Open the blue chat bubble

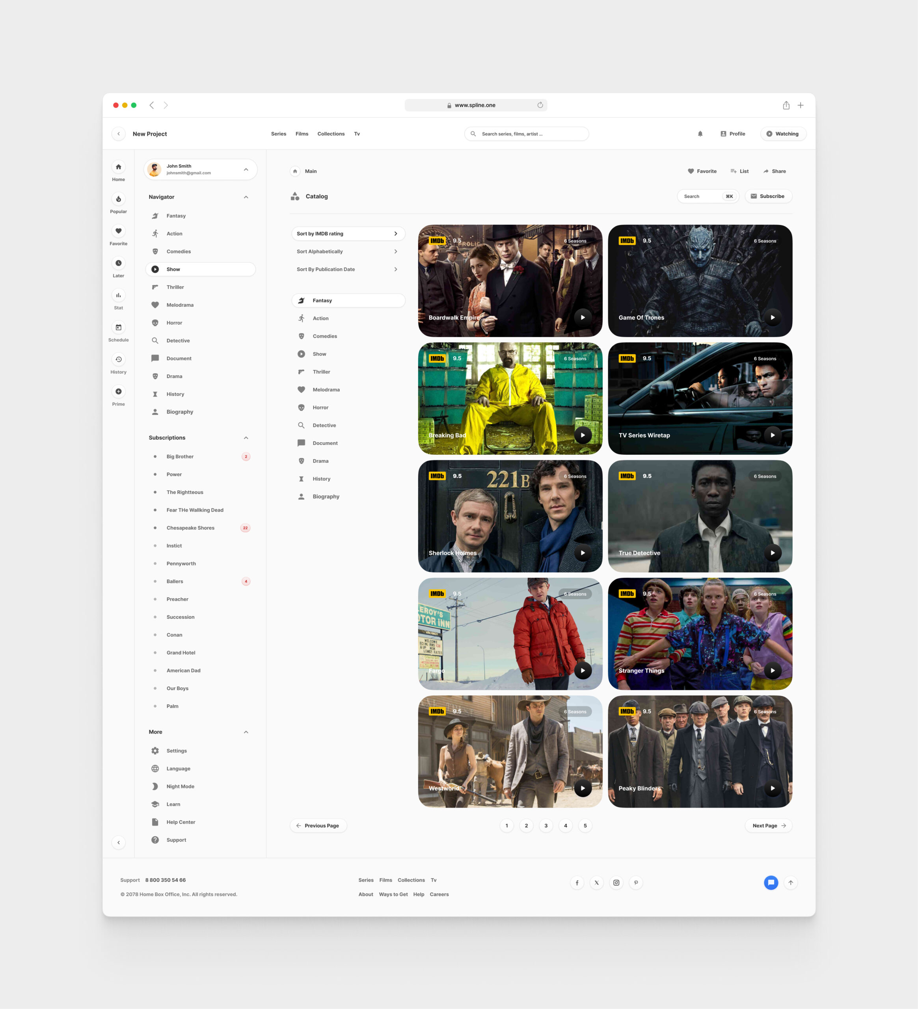pyautogui.click(x=771, y=882)
